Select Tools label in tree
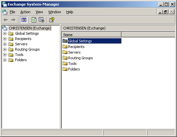 (19, 55)
